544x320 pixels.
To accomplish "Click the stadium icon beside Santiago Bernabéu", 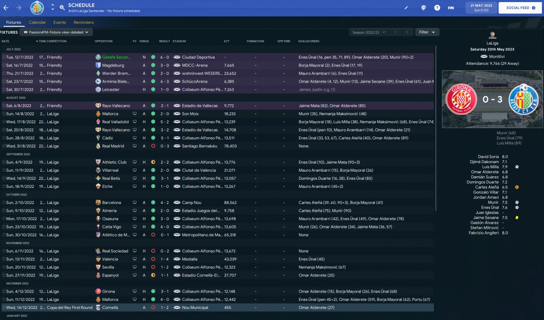I will [176, 146].
